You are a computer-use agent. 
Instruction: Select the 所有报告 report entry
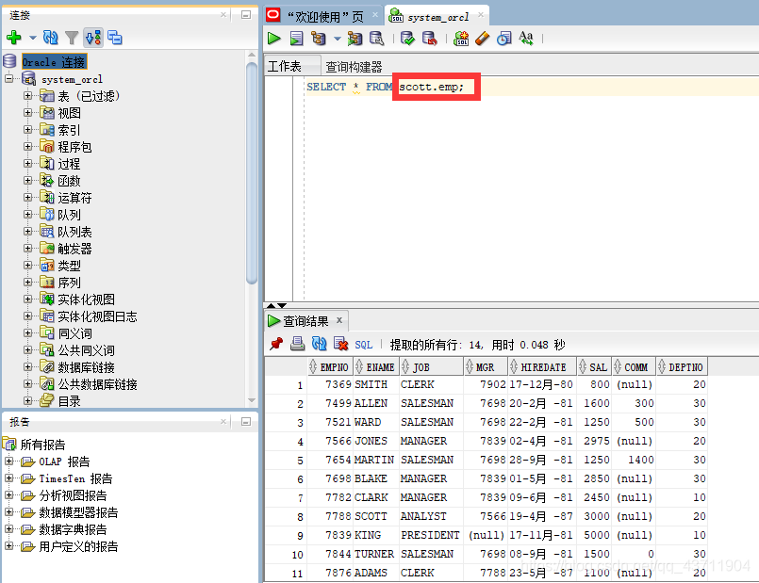39,444
